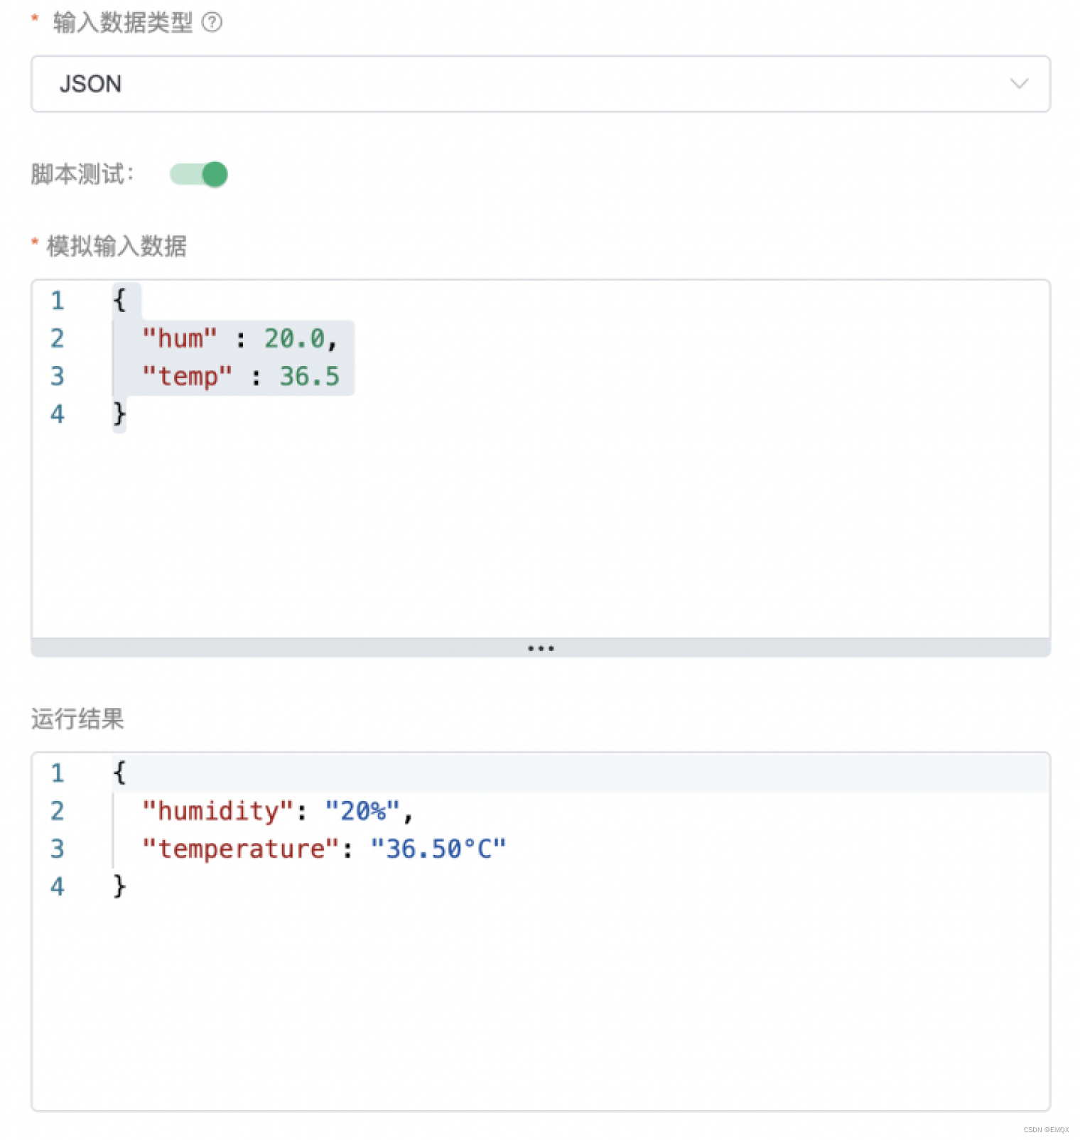Image resolution: width=1080 pixels, height=1140 pixels.
Task: Click the "temp" key in input editor
Action: (x=187, y=376)
